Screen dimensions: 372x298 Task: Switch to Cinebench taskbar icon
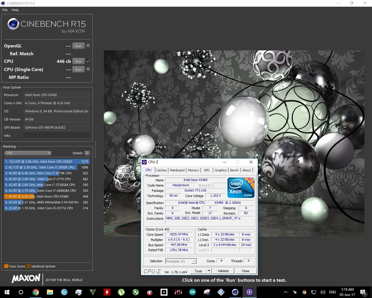[x=235, y=292]
